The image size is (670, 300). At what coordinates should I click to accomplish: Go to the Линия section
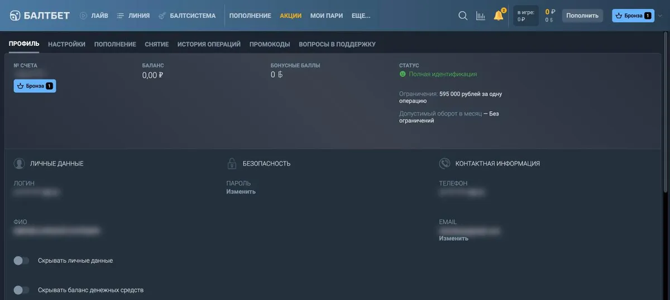133,16
